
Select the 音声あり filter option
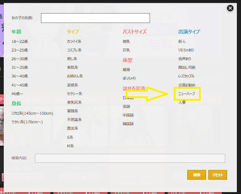(x=185, y=59)
